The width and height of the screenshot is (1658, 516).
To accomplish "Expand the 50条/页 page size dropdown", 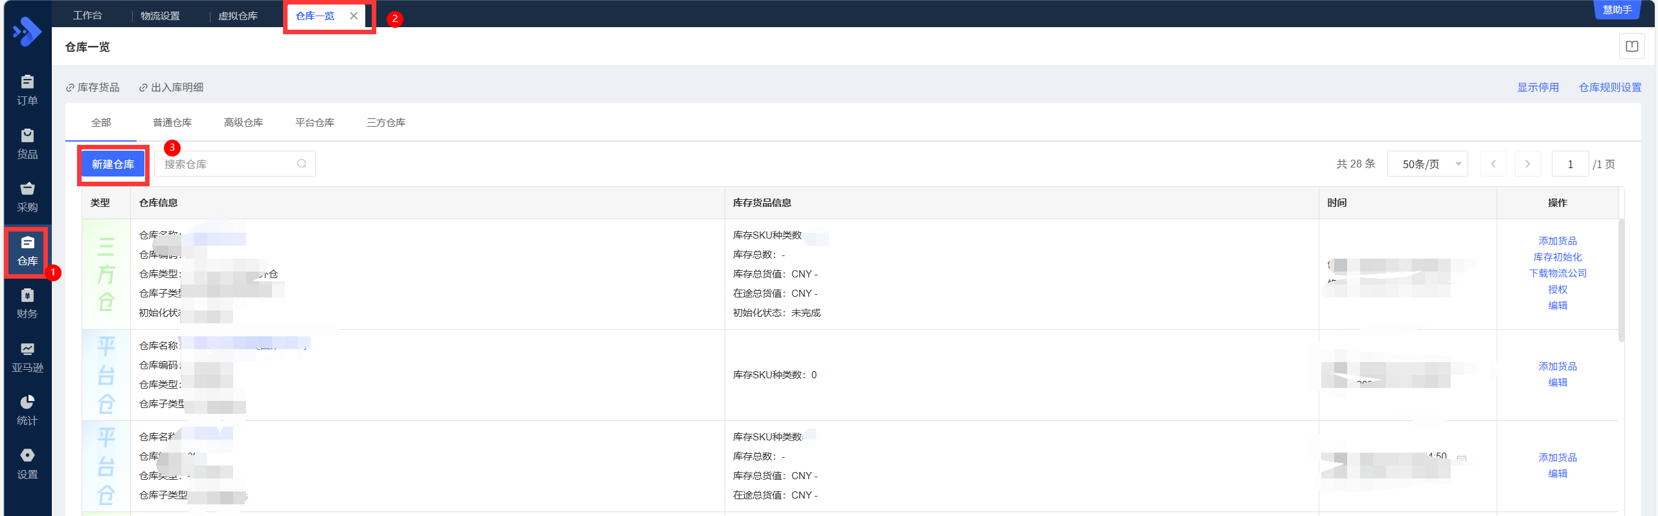I will coord(1427,164).
